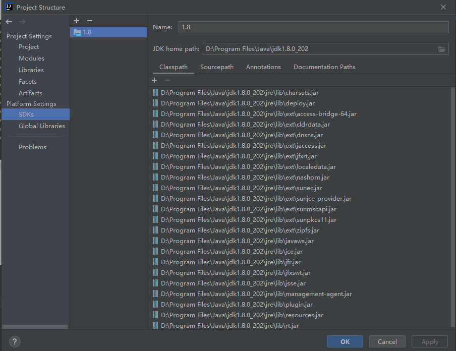Click the Apply button
Image resolution: width=456 pixels, height=351 pixels.
[x=430, y=341]
